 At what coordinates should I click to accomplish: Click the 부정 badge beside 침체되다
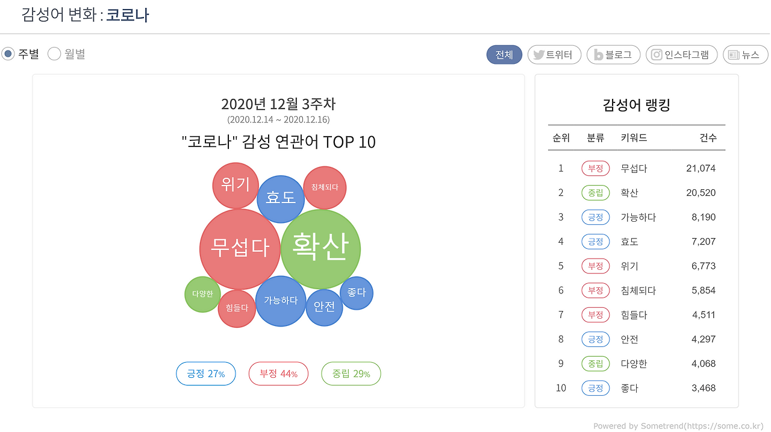[x=595, y=290]
